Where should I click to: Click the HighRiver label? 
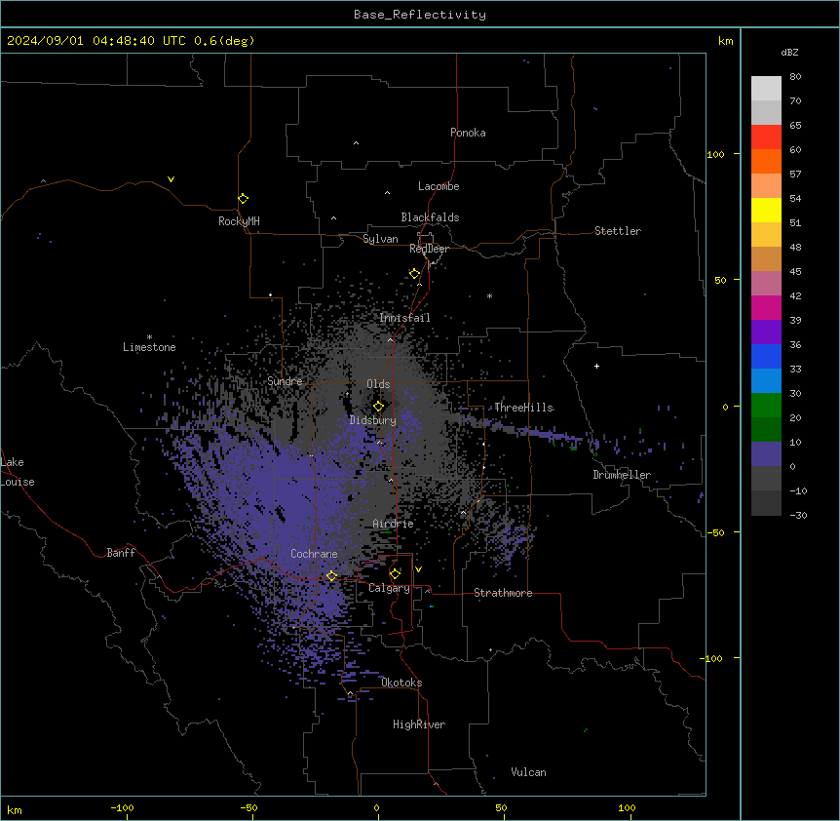click(x=419, y=724)
